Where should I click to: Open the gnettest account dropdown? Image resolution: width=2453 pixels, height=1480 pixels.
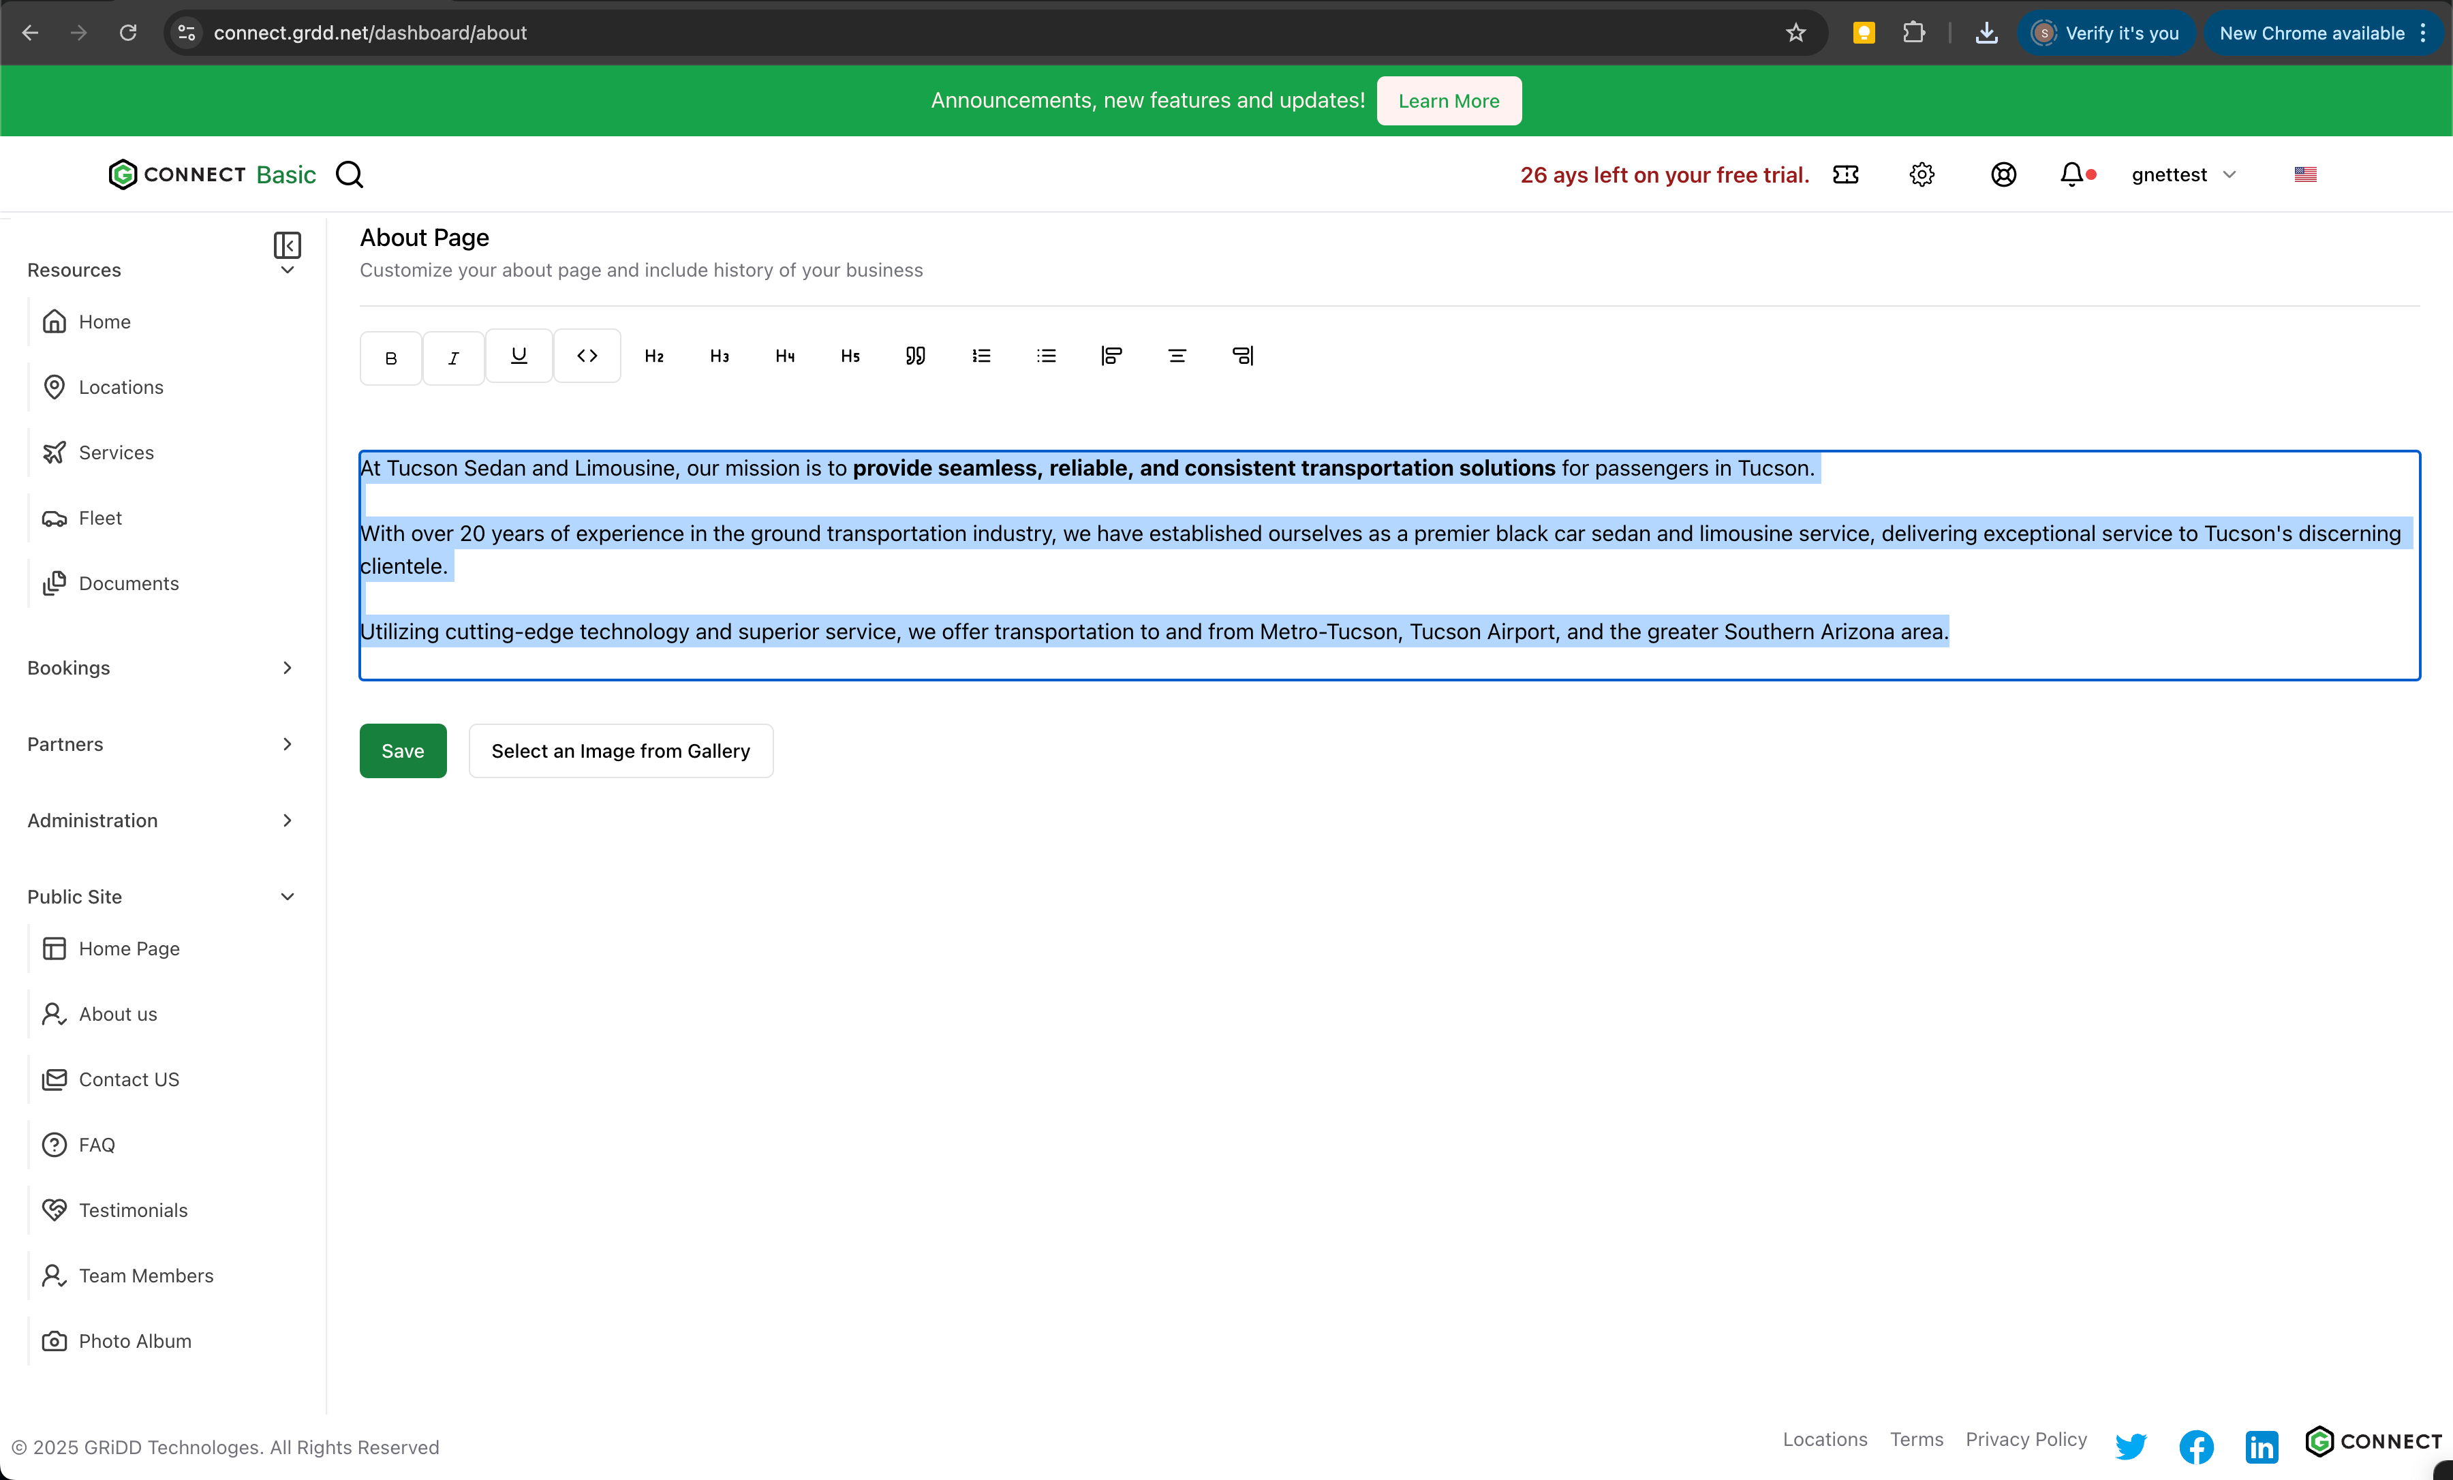coord(2183,175)
